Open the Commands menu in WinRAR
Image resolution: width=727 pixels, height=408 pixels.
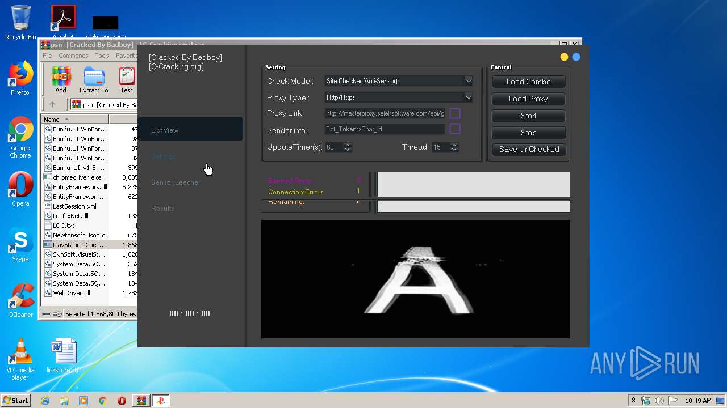tap(73, 56)
